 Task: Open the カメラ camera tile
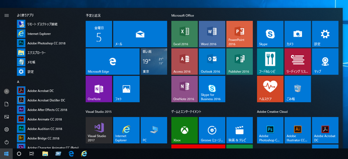pos(298,34)
